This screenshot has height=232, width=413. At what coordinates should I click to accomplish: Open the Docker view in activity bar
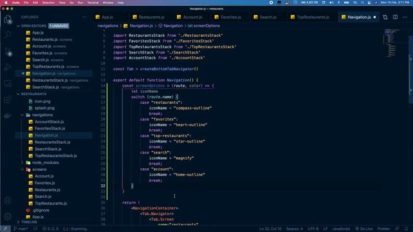click(x=8, y=115)
